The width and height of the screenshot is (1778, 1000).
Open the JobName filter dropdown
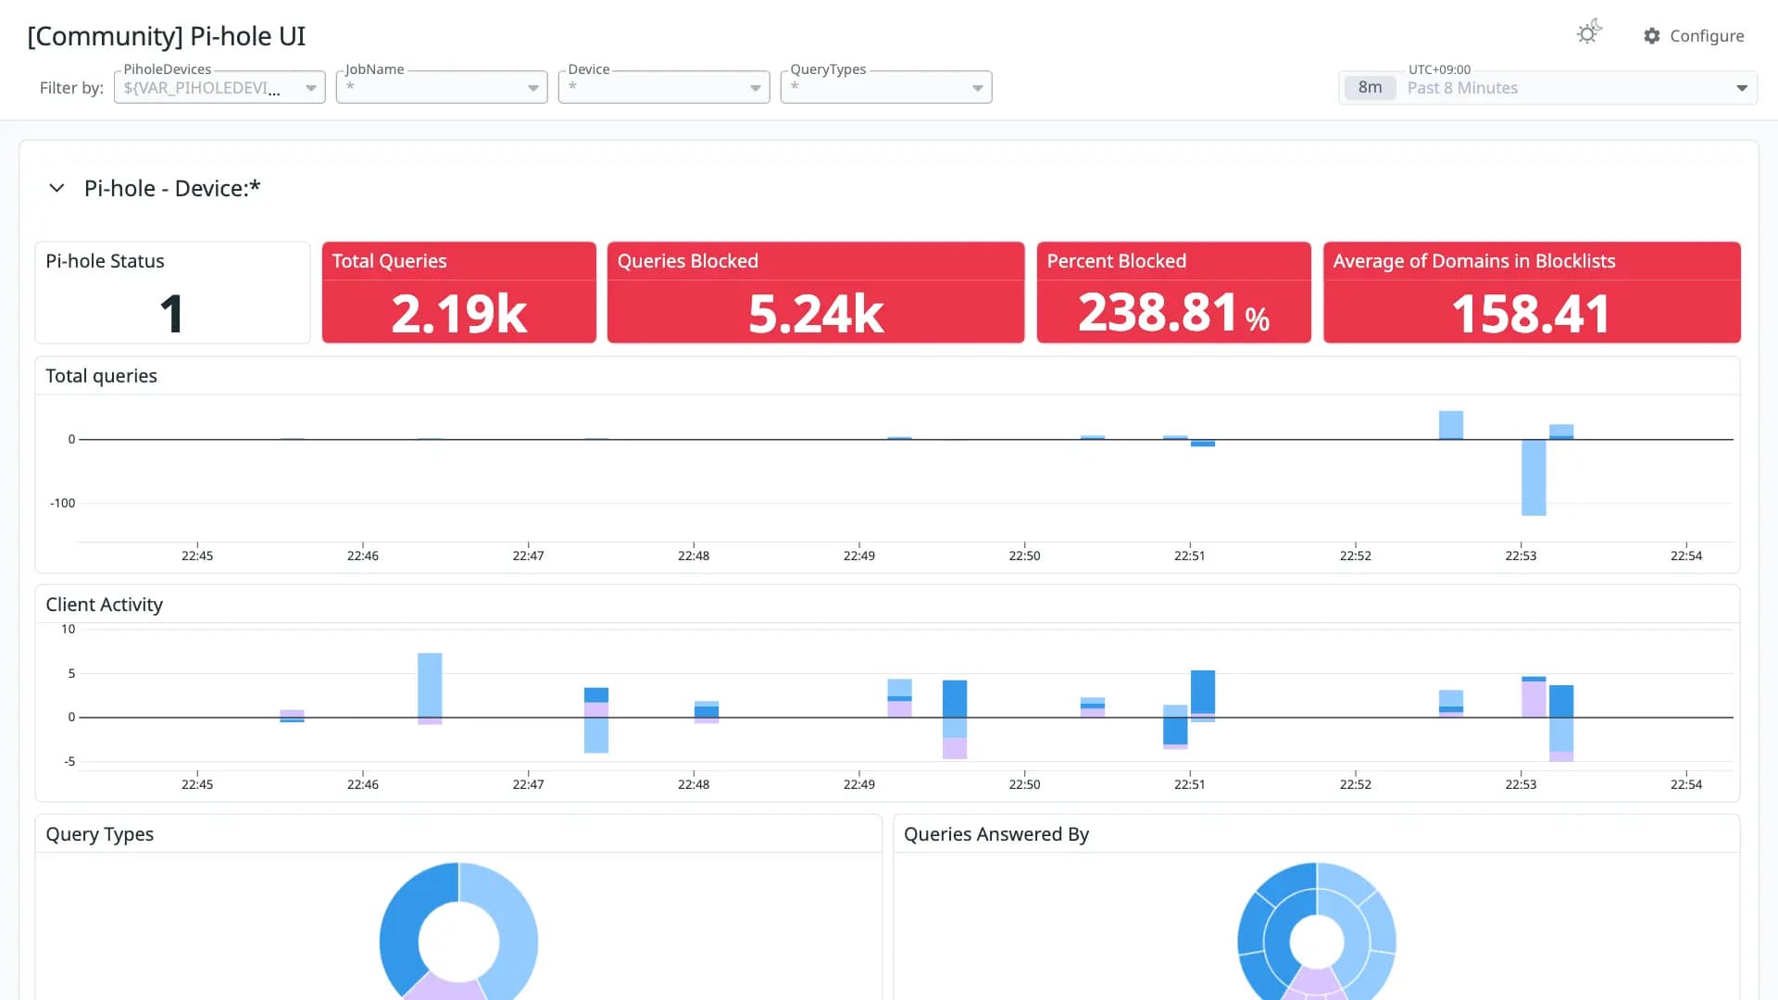pos(442,87)
